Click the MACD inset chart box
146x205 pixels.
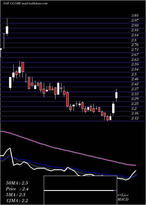pyautogui.click(x=80, y=190)
